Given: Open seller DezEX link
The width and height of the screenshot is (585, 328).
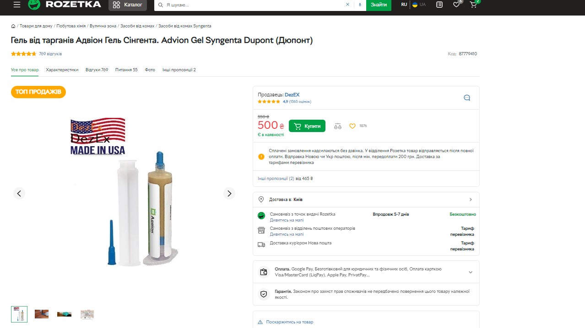Looking at the screenshot, I should [292, 95].
